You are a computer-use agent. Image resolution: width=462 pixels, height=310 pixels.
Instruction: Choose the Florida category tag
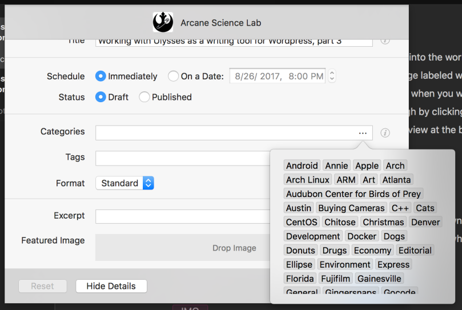point(300,279)
